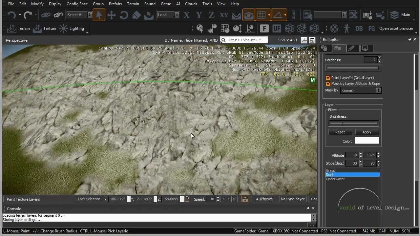
Task: Click the ruler tool icon
Action: coord(294,15)
